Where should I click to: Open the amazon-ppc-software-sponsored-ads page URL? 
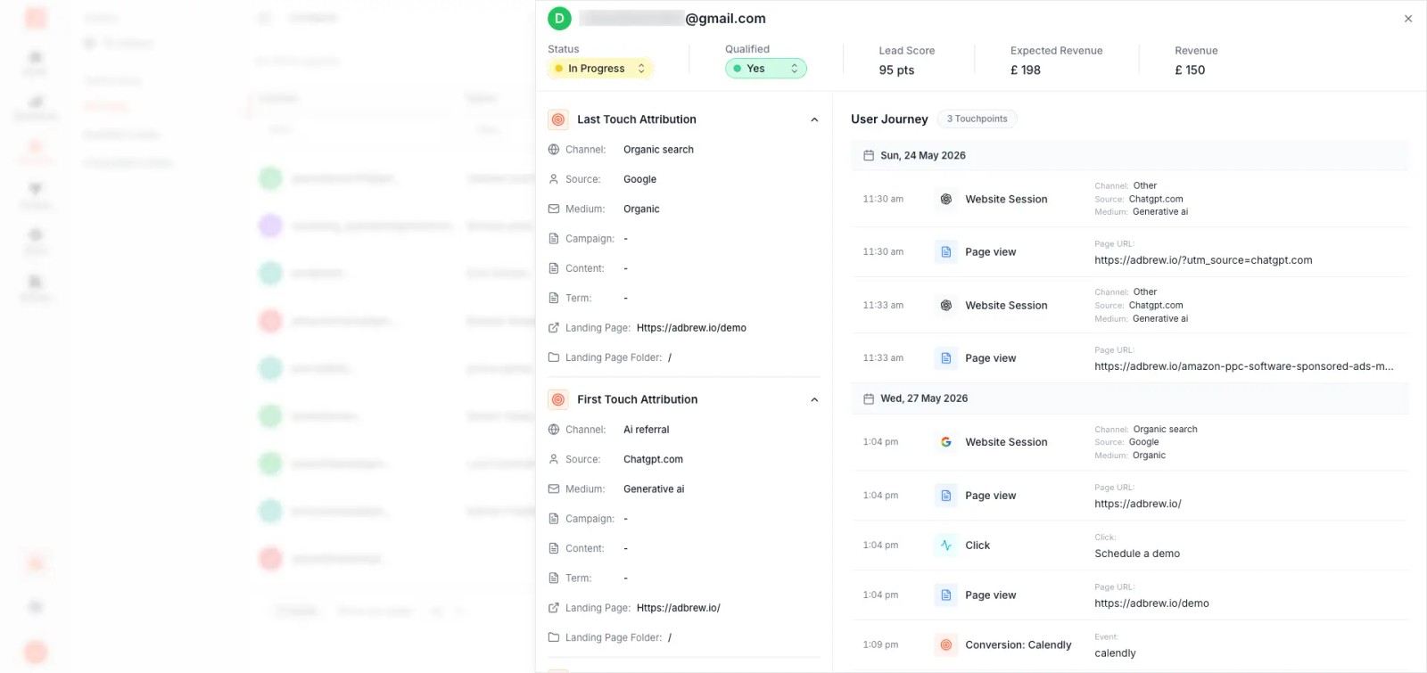pyautogui.click(x=1244, y=366)
